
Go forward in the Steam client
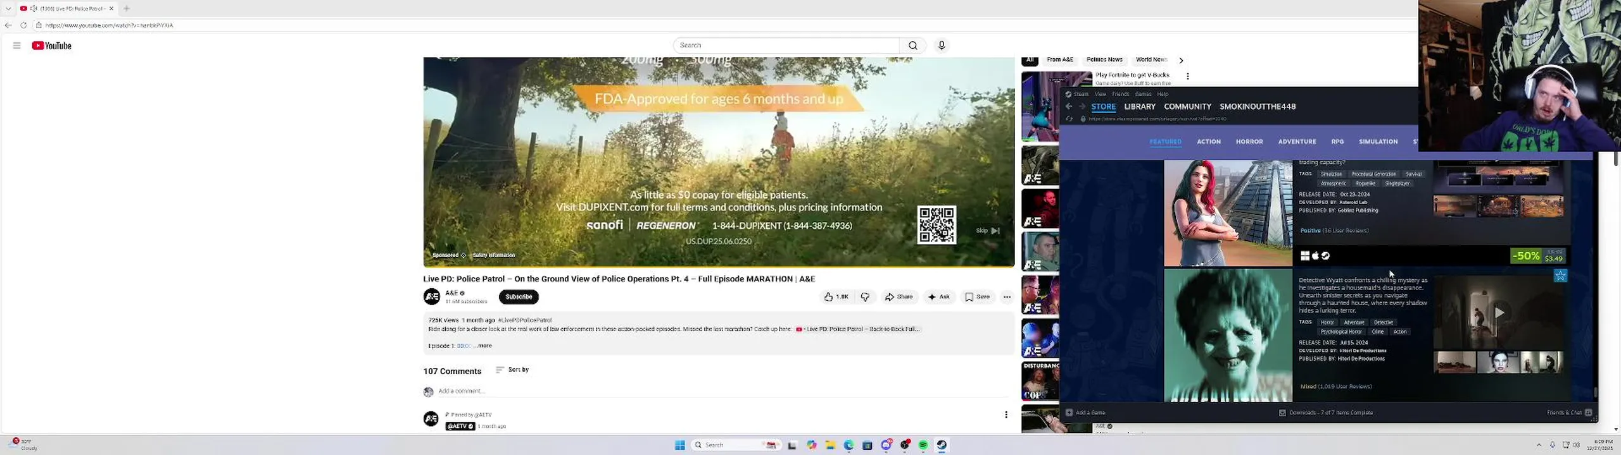[x=1082, y=107]
